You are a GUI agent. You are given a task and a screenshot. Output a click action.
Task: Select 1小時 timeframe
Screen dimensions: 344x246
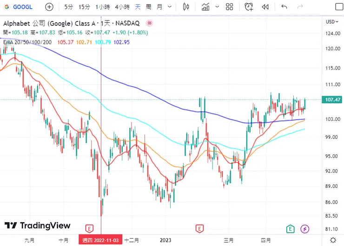tap(102, 7)
